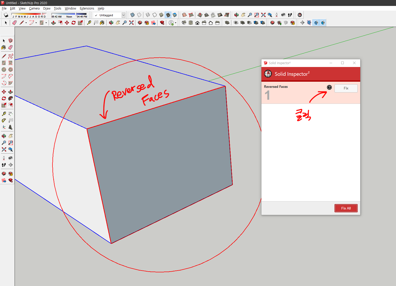Select the Sandbox Drape tool

click(x=213, y=15)
